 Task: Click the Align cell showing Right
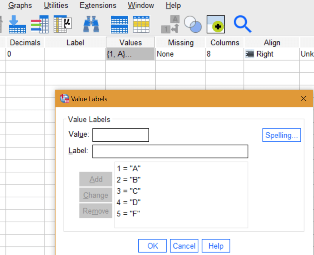[x=271, y=54]
